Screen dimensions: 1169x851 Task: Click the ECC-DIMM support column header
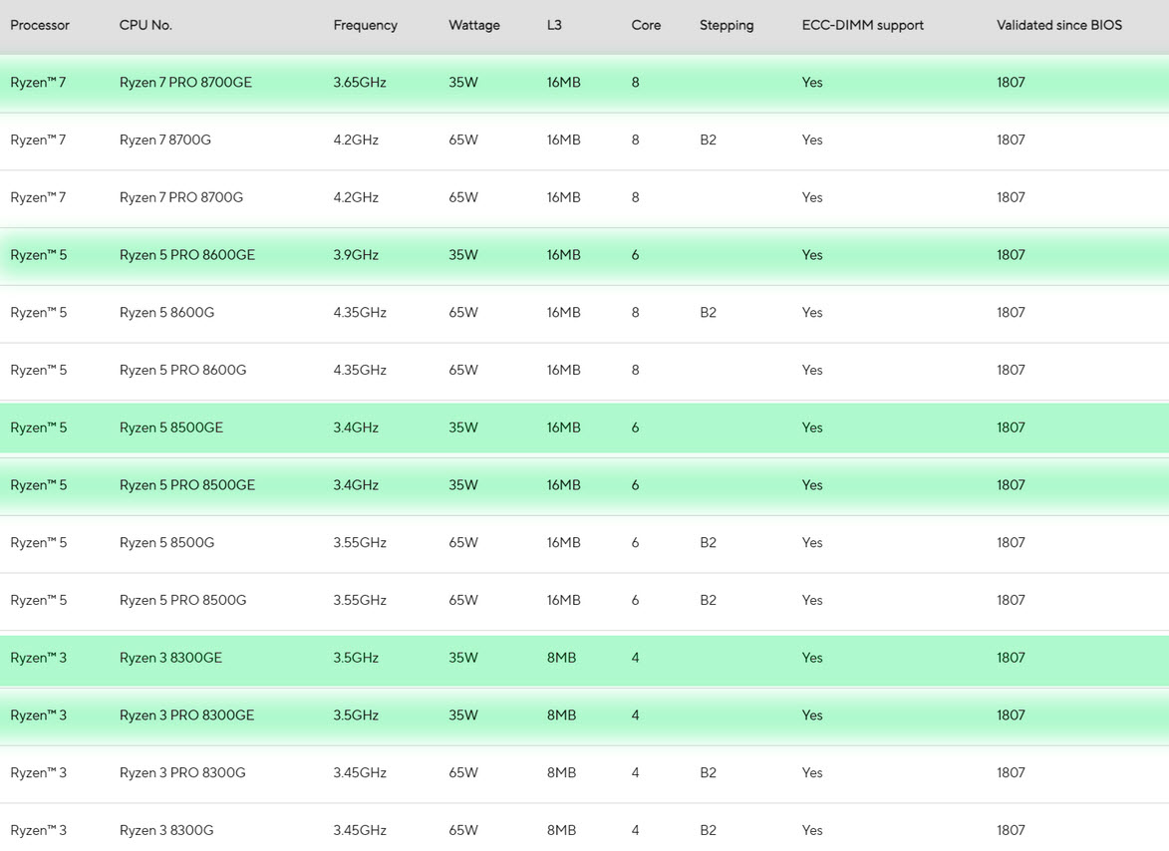[x=862, y=25]
